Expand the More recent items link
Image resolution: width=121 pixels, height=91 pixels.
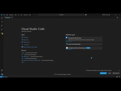[23, 62]
